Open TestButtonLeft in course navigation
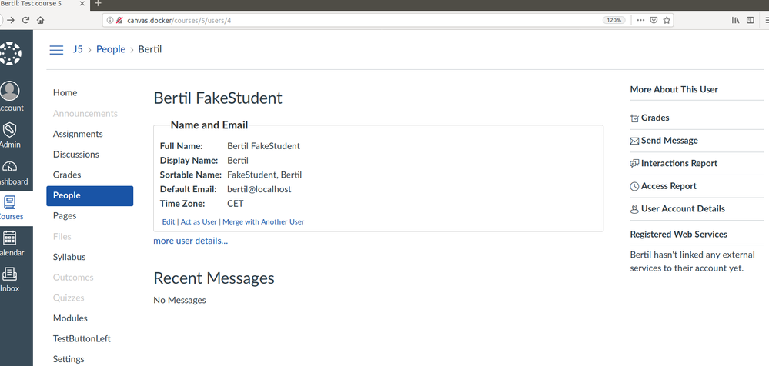The height and width of the screenshot is (366, 769). tap(82, 339)
